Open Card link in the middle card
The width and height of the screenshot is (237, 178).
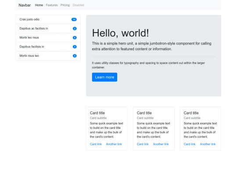click(x=143, y=144)
